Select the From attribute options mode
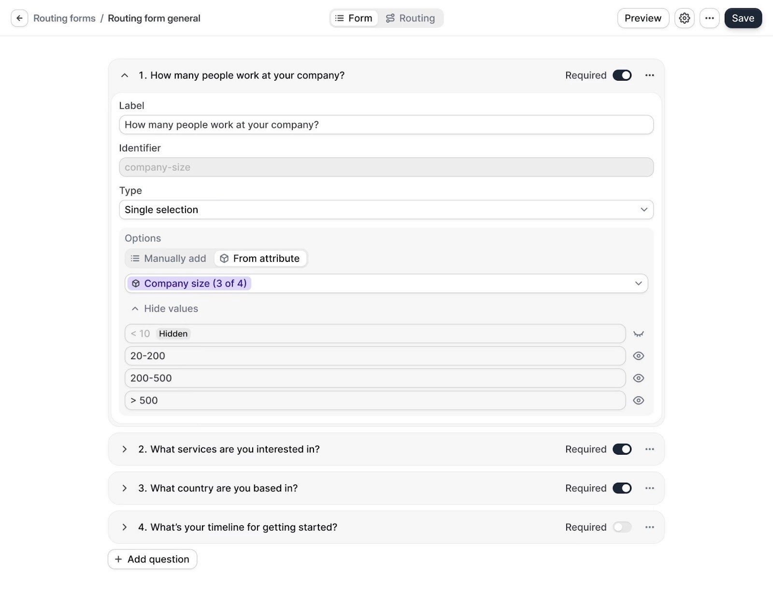Screen dimensions: 773x591 [x=260, y=258]
